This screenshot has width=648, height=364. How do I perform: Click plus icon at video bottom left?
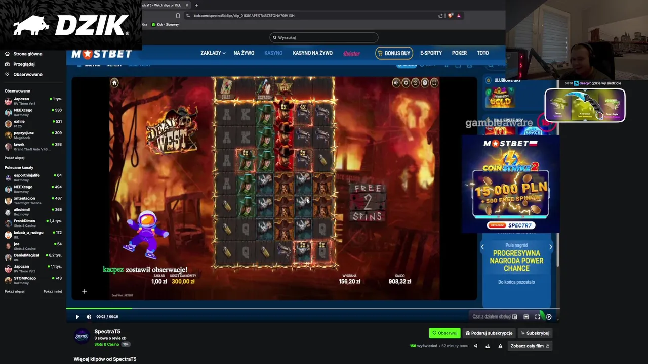(x=85, y=291)
